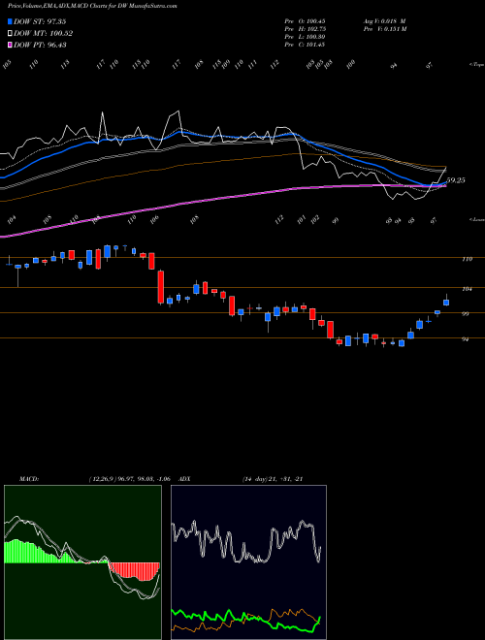This screenshot has height=640, width=485.
Task: Click the ADX '(14 day) 21, +31, -21' values
Action: click(272, 479)
